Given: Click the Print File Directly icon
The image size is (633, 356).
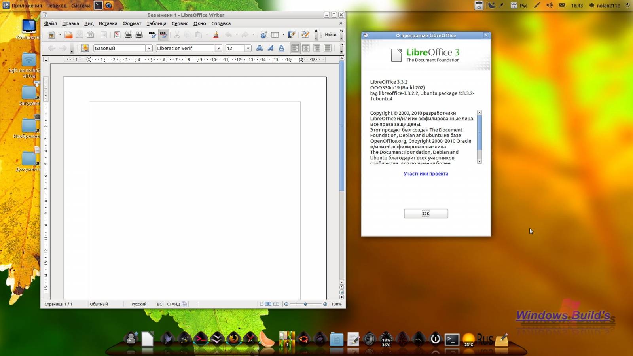Looking at the screenshot, I should coord(128,35).
